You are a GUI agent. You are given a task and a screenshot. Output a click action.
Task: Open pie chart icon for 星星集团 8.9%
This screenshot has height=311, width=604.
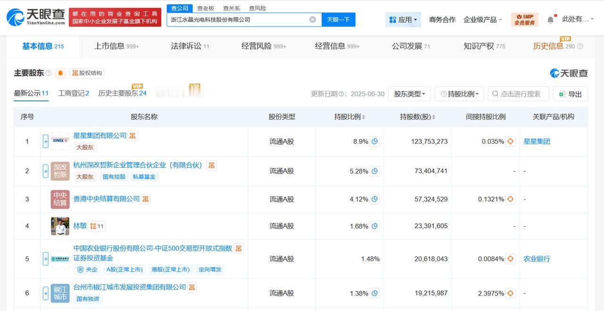pyautogui.click(x=375, y=141)
